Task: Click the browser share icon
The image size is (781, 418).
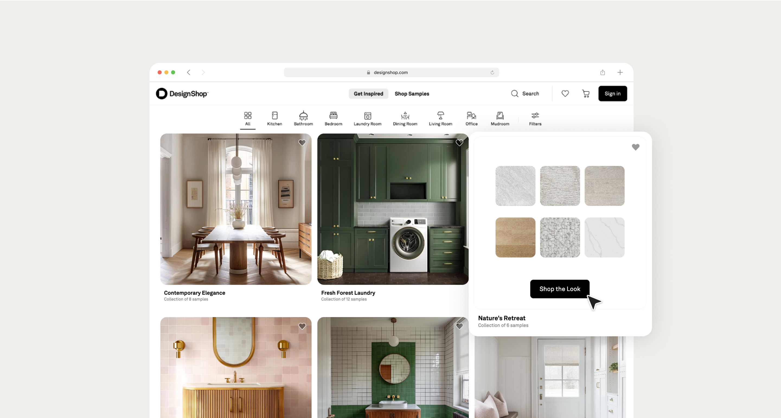Action: click(x=602, y=72)
